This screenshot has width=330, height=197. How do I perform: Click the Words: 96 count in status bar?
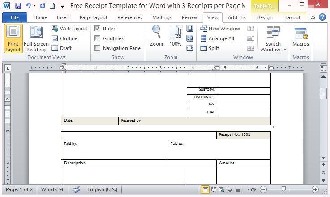(x=53, y=189)
